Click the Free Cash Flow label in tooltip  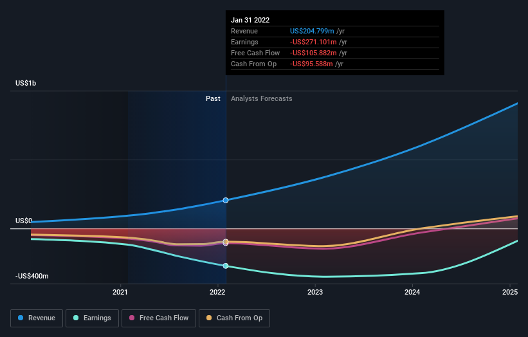(255, 53)
